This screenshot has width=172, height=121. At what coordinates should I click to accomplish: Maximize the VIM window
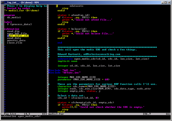[x=164, y=2]
